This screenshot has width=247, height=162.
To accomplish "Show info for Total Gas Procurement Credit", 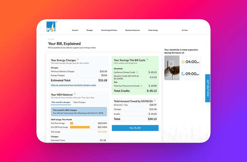I will [142, 86].
